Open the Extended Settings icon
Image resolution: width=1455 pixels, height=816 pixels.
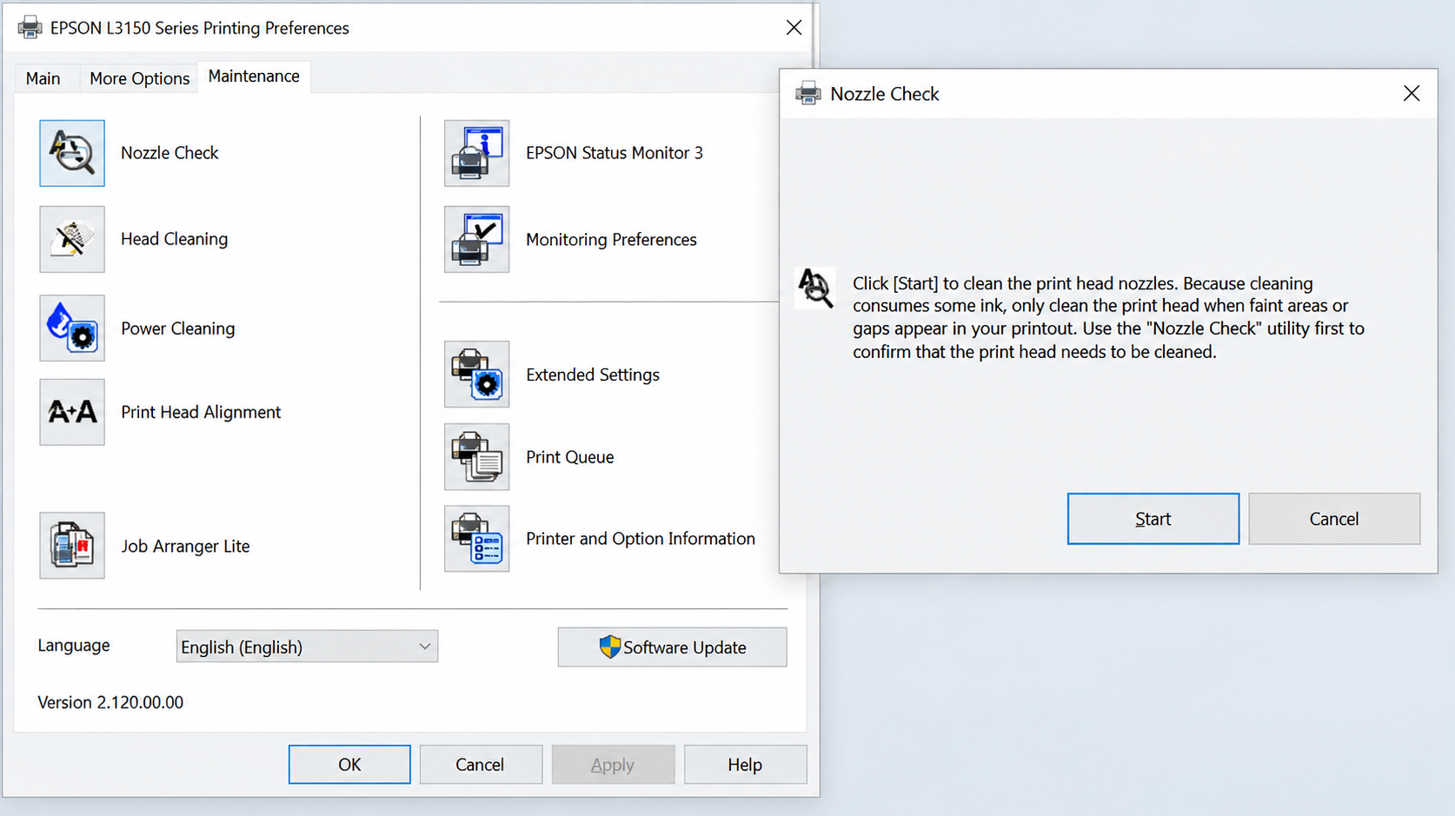coord(476,375)
